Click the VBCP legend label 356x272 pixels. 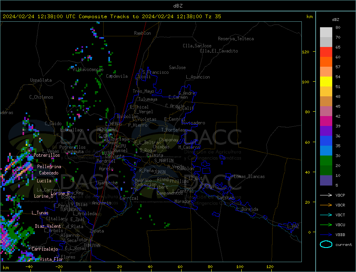340,195
